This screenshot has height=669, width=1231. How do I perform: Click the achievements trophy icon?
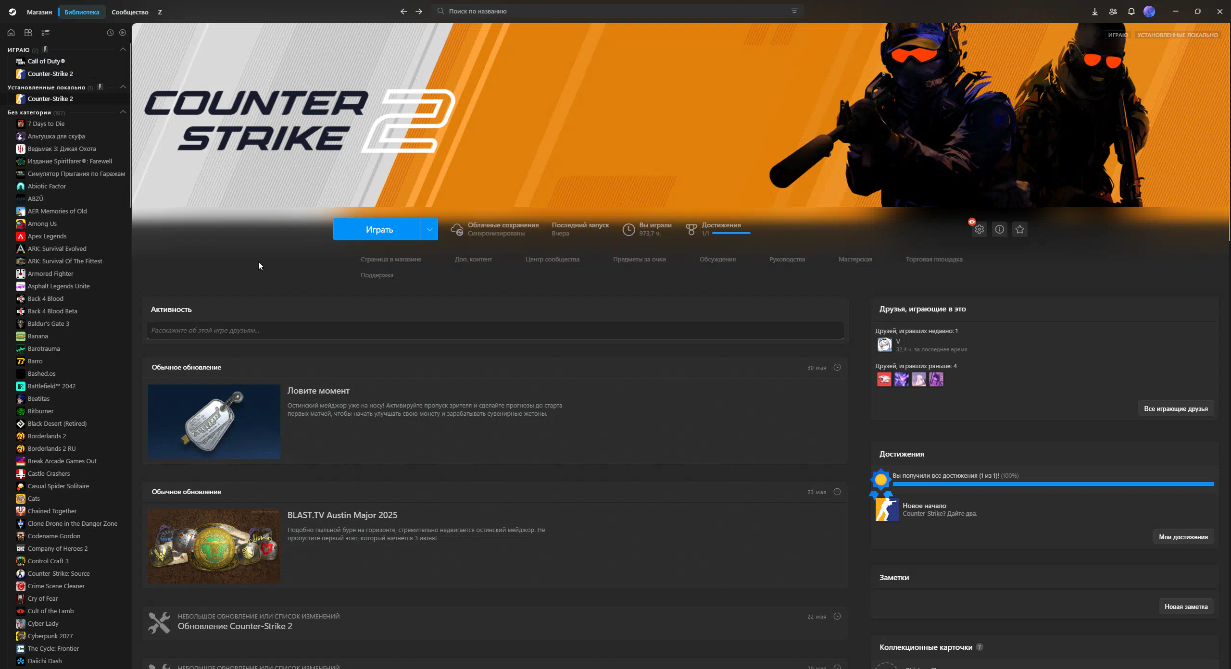point(691,230)
